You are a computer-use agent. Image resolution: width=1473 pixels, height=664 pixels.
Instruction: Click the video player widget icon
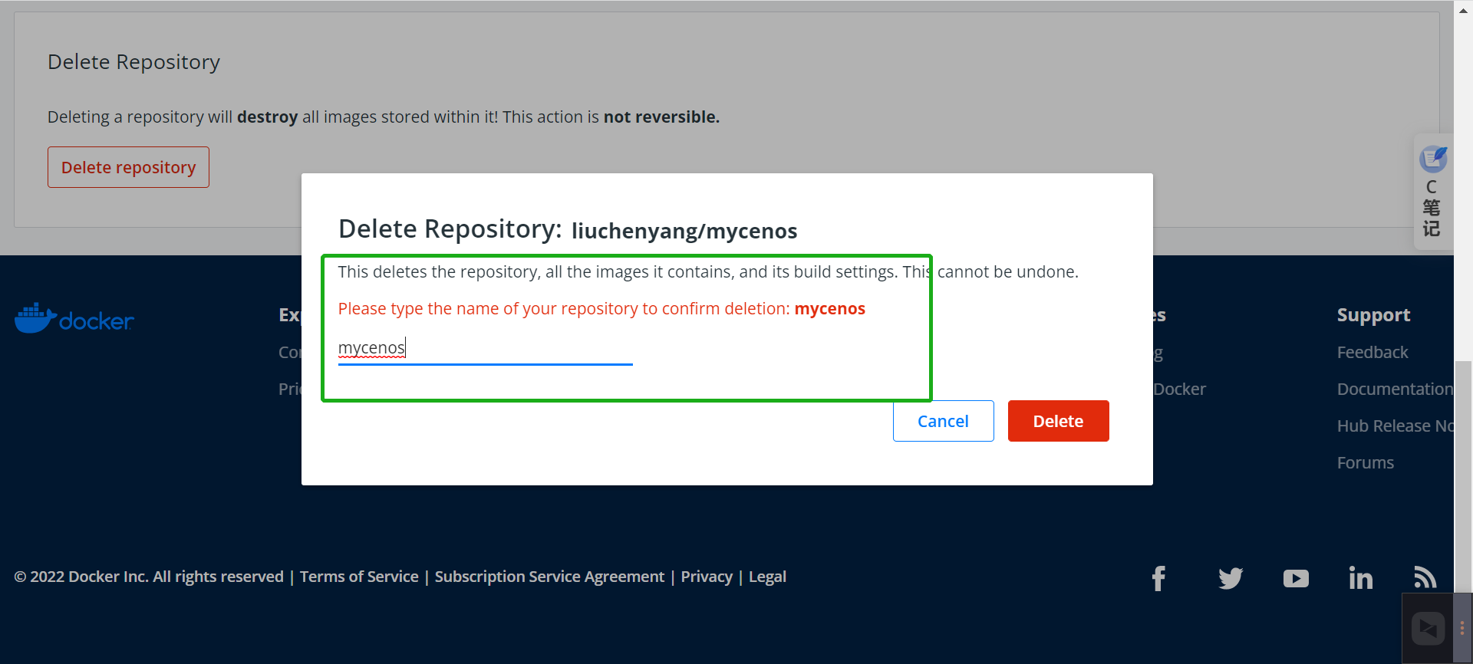1428,629
